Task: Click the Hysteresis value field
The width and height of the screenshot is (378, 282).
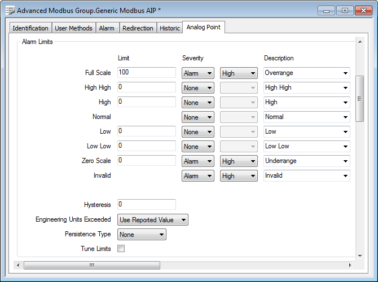Action: pos(147,205)
